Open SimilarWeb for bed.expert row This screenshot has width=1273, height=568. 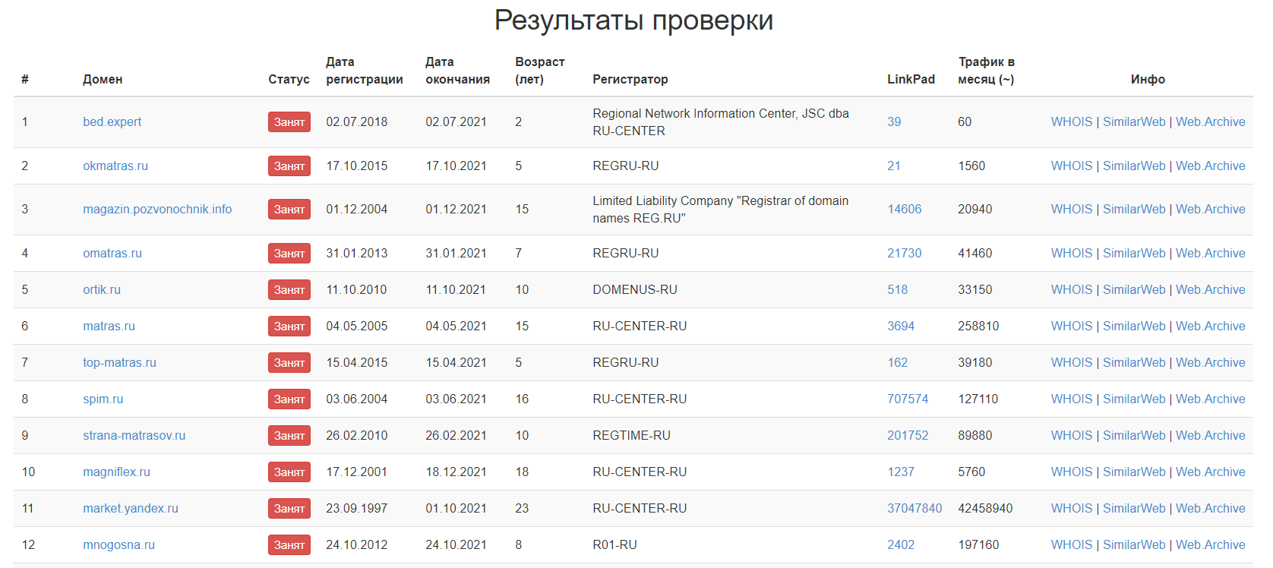click(x=1133, y=121)
